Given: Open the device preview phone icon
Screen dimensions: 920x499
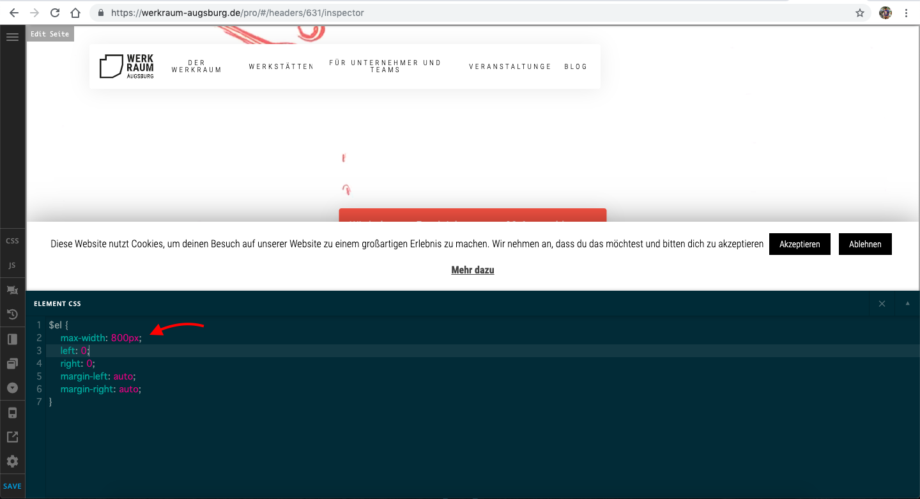Looking at the screenshot, I should (x=12, y=413).
